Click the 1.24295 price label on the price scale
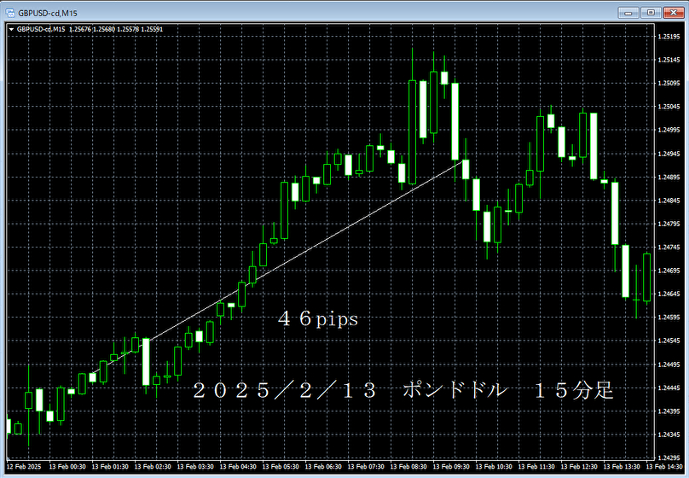 (669, 458)
